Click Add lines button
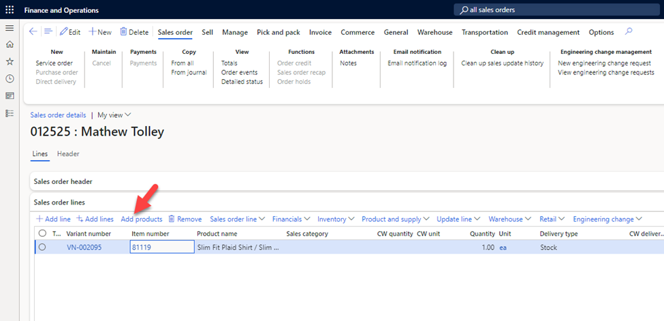This screenshot has height=321, width=664. coord(95,219)
